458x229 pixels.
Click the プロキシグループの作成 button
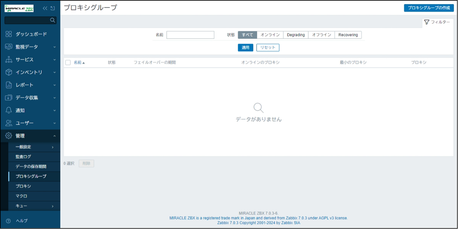click(x=429, y=8)
